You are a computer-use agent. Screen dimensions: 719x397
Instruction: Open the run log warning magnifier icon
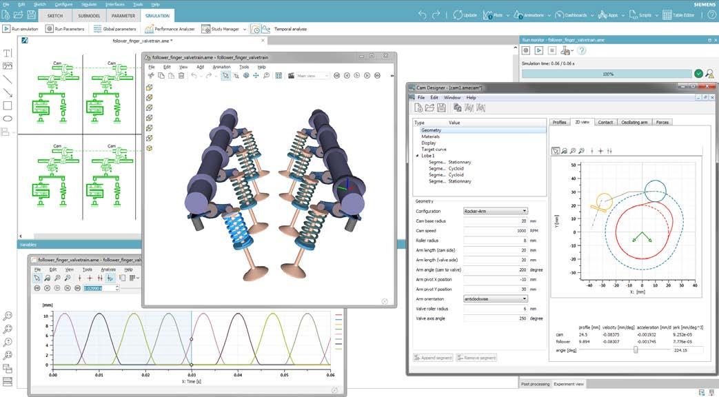[710, 73]
